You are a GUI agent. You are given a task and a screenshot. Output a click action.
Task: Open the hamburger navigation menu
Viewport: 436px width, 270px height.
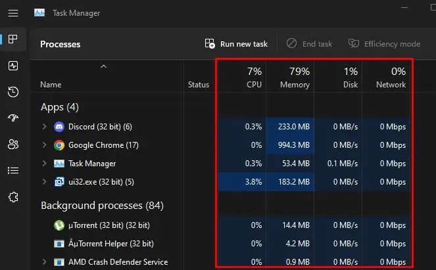[13, 12]
